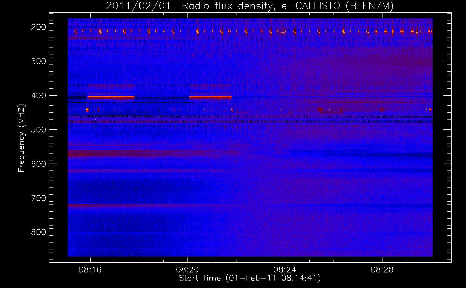This screenshot has width=466, height=288.
Task: Select the first red emission bar near 400 MHz
Action: pyautogui.click(x=111, y=97)
